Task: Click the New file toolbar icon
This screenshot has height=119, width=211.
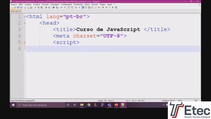Action: pos(12,8)
